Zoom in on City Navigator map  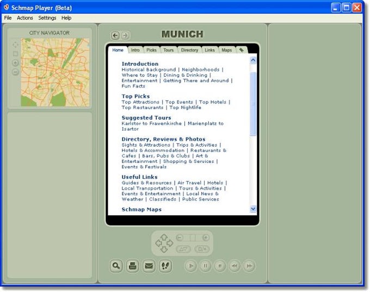(15, 63)
